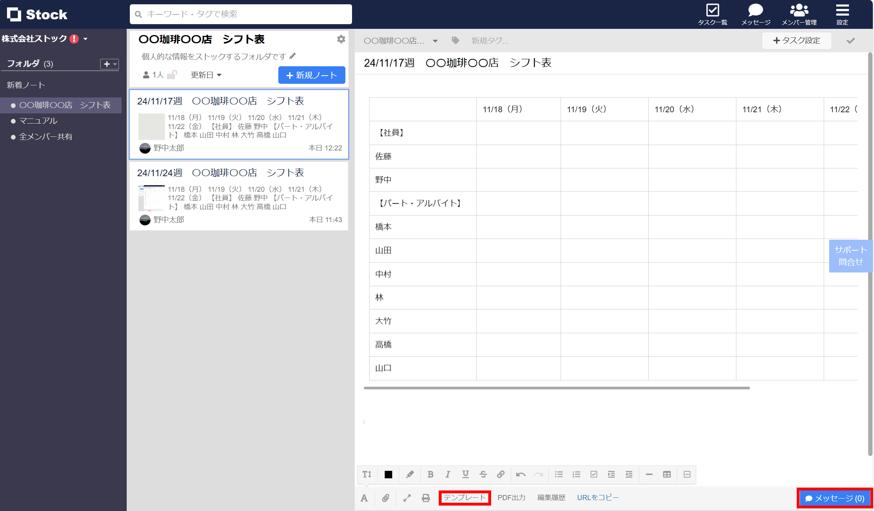Open タスク一覧 from the top bar
The image size is (874, 511).
click(713, 14)
